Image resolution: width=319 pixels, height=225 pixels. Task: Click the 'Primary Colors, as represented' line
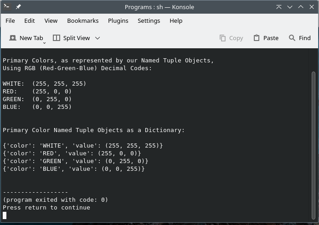pos(108,61)
